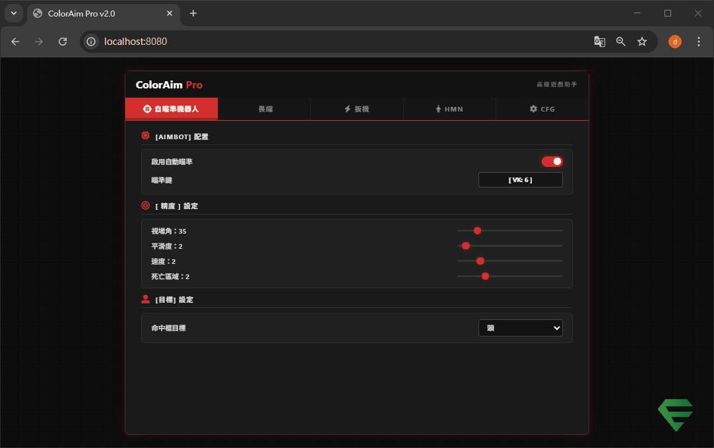Expand the browser tab search chevron

pos(14,13)
